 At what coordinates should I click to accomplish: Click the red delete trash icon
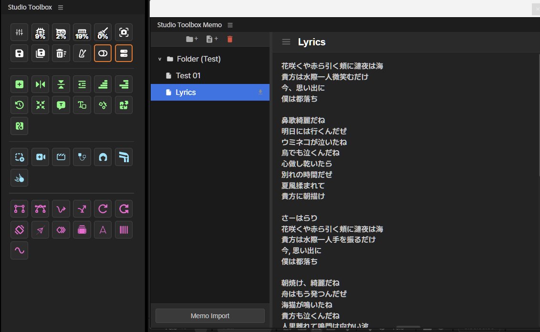[230, 39]
